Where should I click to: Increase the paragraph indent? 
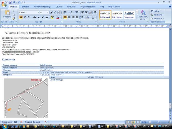[86, 12]
